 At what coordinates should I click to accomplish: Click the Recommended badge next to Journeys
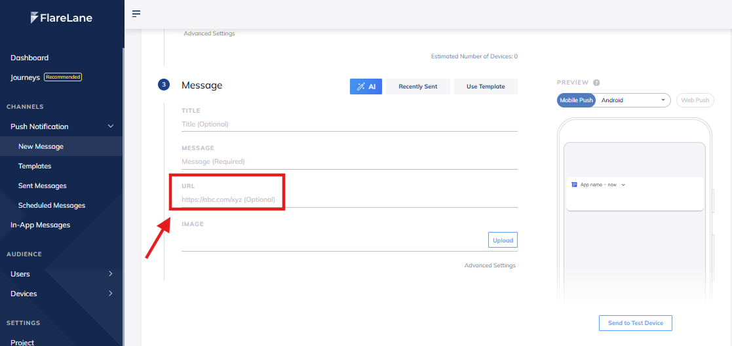click(x=63, y=77)
